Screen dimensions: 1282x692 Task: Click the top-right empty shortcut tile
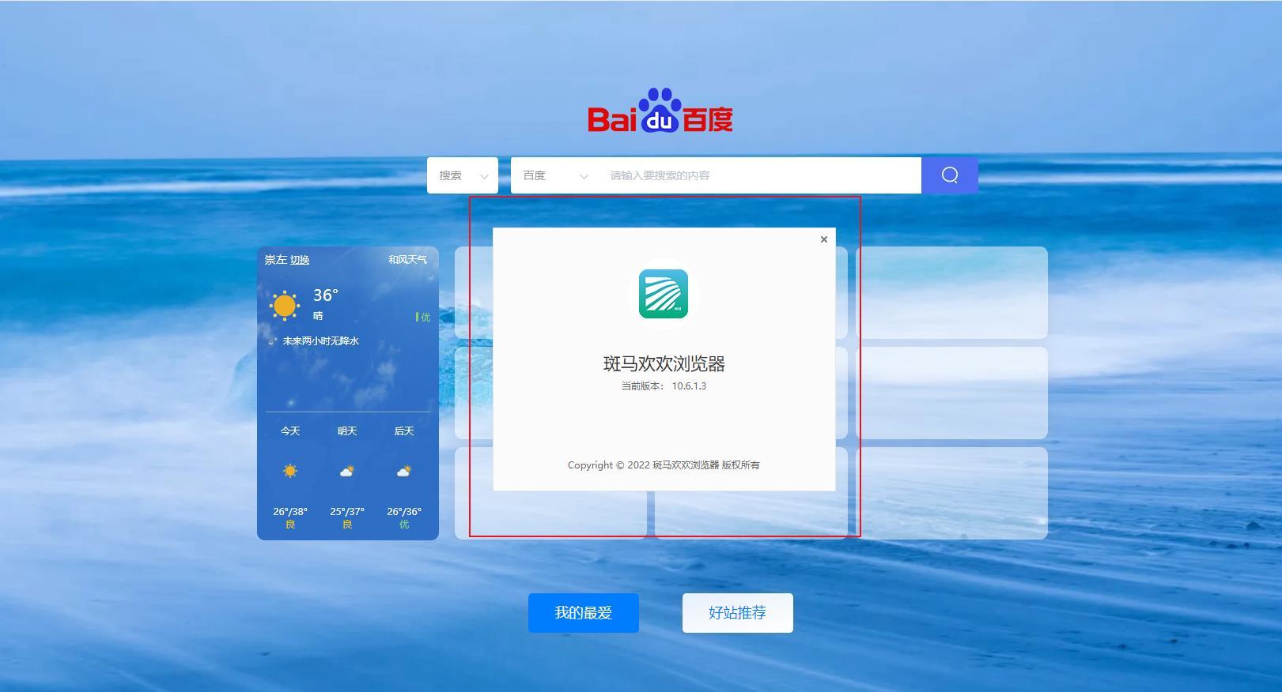(x=951, y=292)
